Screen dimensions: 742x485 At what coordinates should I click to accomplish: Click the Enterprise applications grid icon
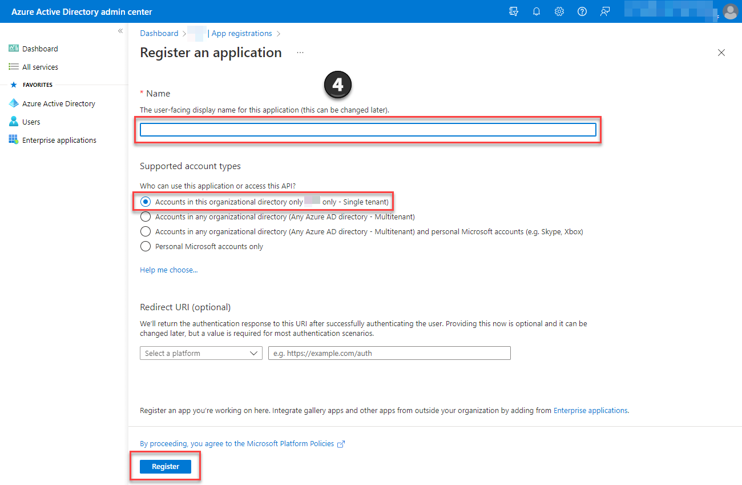coord(14,140)
